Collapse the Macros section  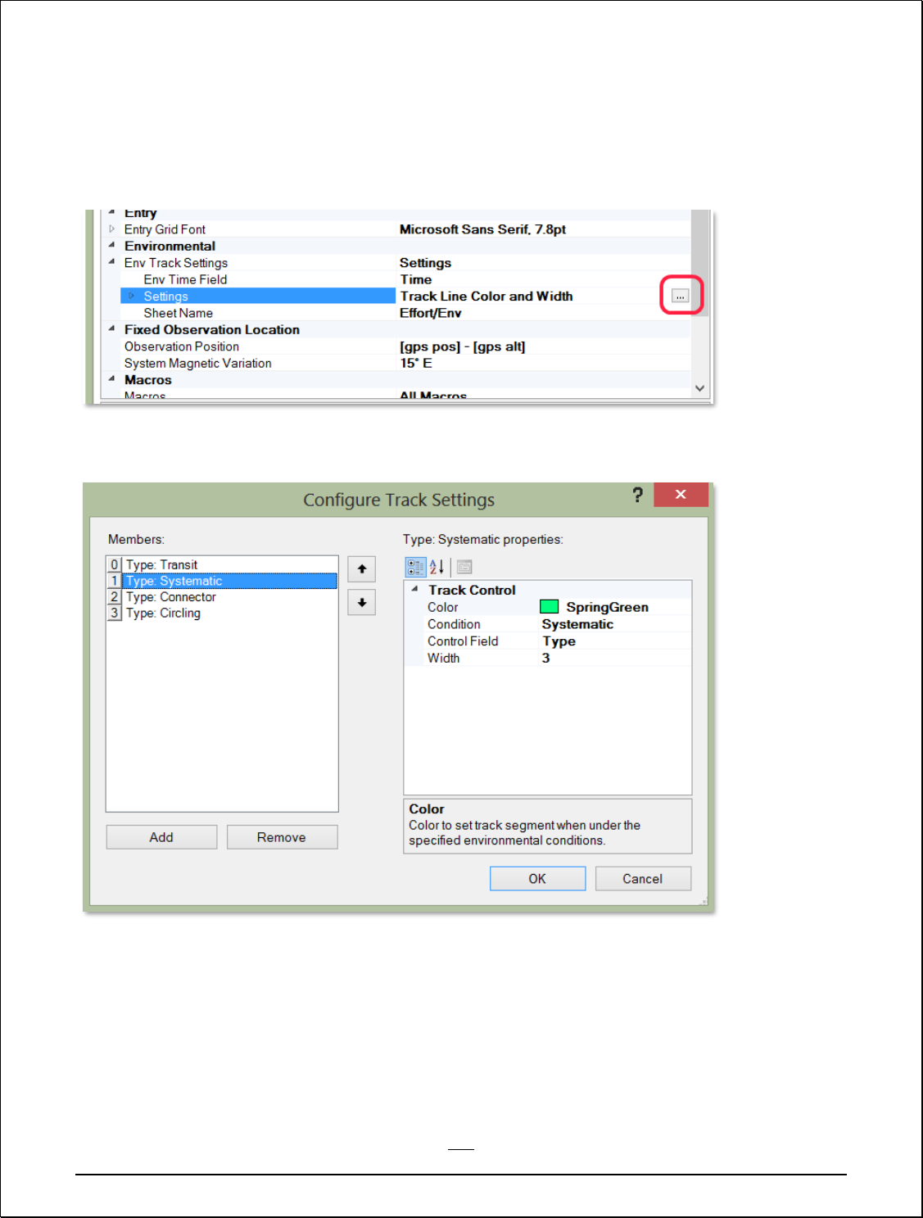pos(112,379)
